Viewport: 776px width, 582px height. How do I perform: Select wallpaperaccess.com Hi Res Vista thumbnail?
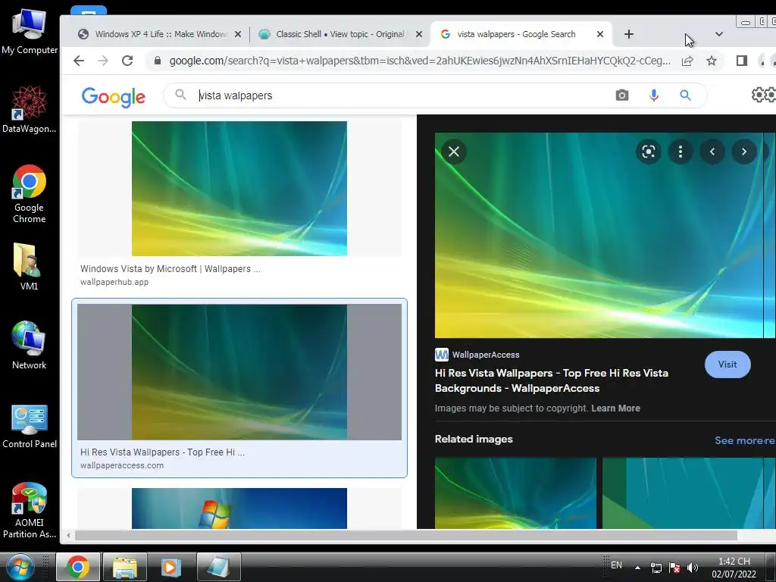tap(239, 372)
